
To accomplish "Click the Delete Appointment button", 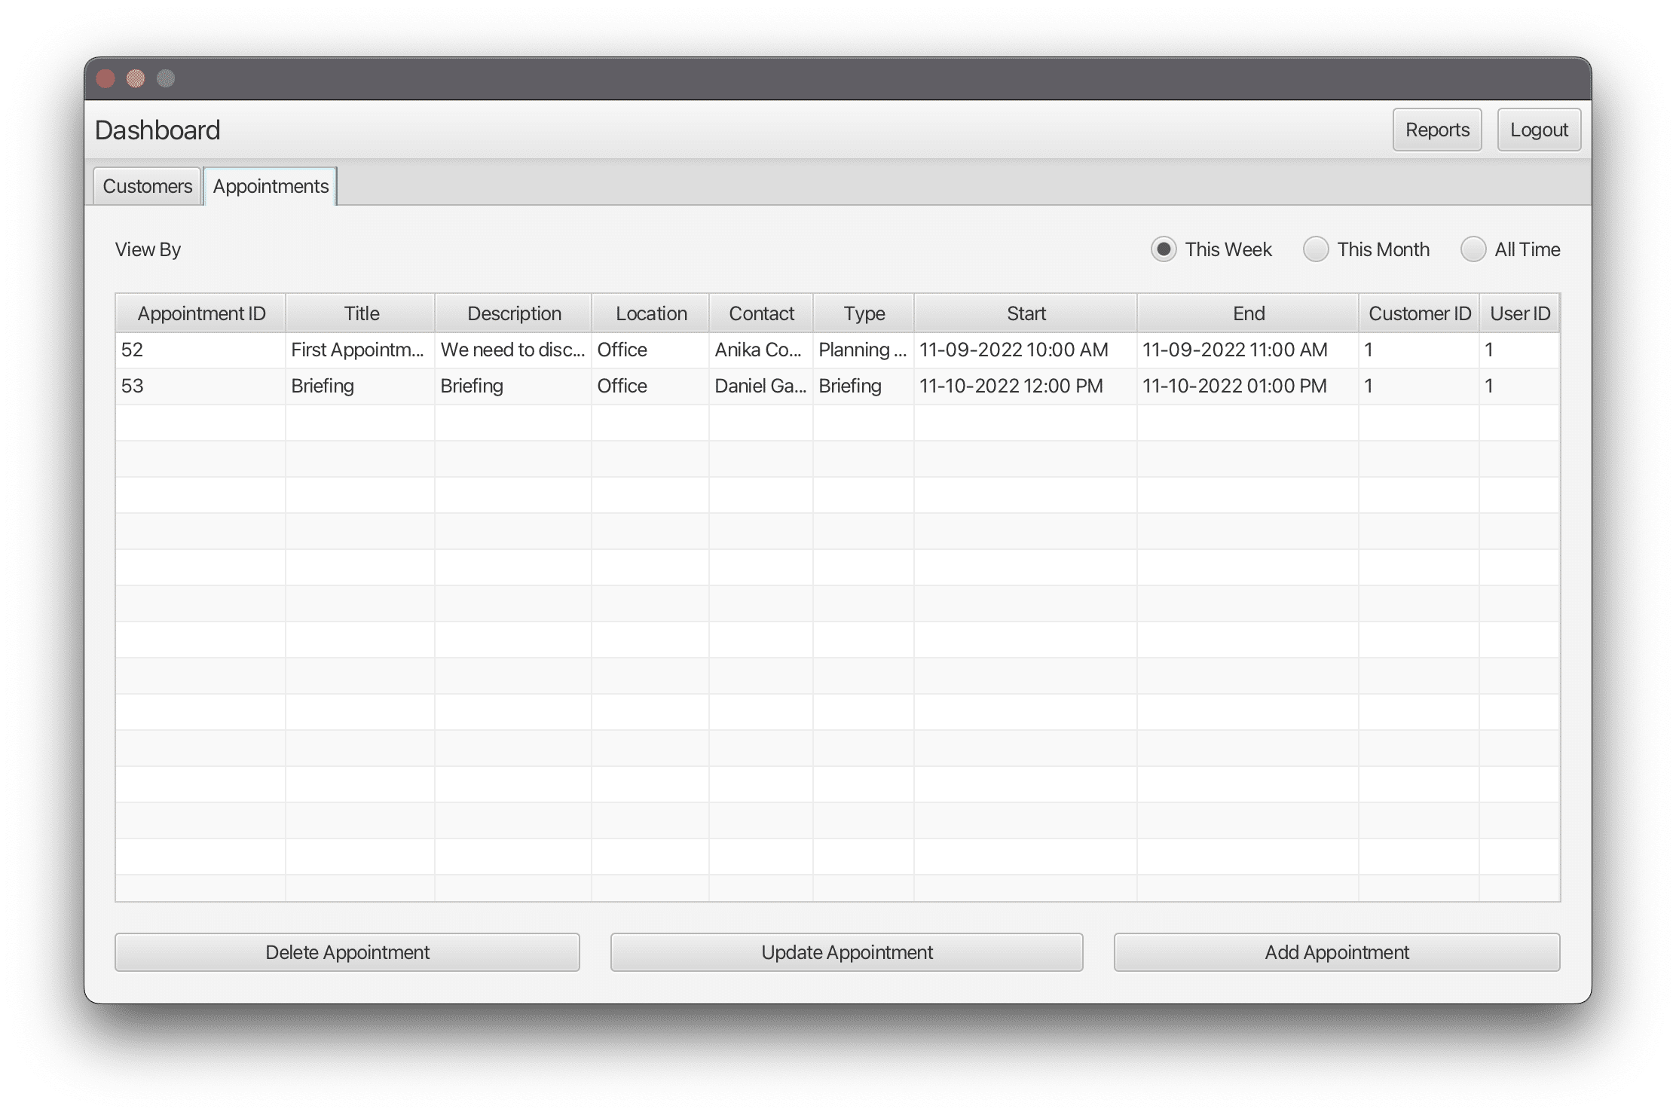I will (347, 952).
